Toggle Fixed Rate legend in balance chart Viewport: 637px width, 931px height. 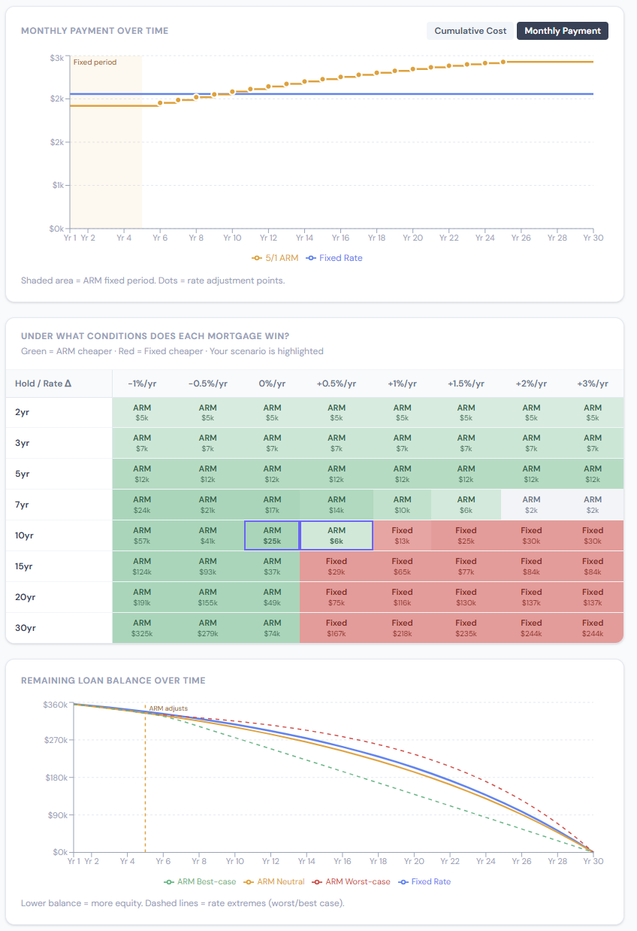pos(424,881)
